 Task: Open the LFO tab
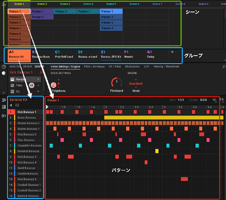click(147, 67)
